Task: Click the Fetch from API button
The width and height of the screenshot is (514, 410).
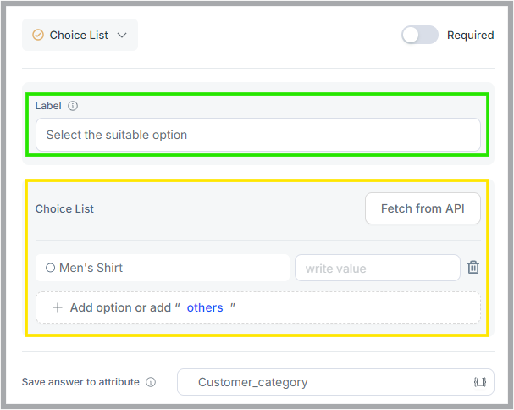Action: pos(423,208)
